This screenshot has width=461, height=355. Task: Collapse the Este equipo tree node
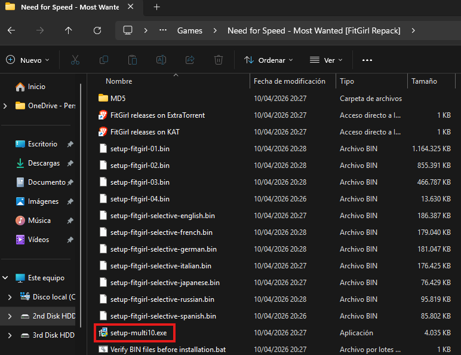click(5, 277)
